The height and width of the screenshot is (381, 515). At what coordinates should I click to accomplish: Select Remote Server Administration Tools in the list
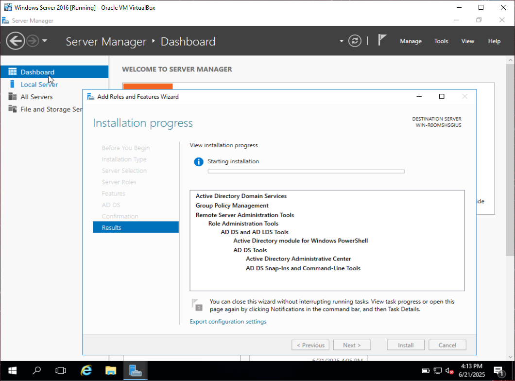point(245,215)
